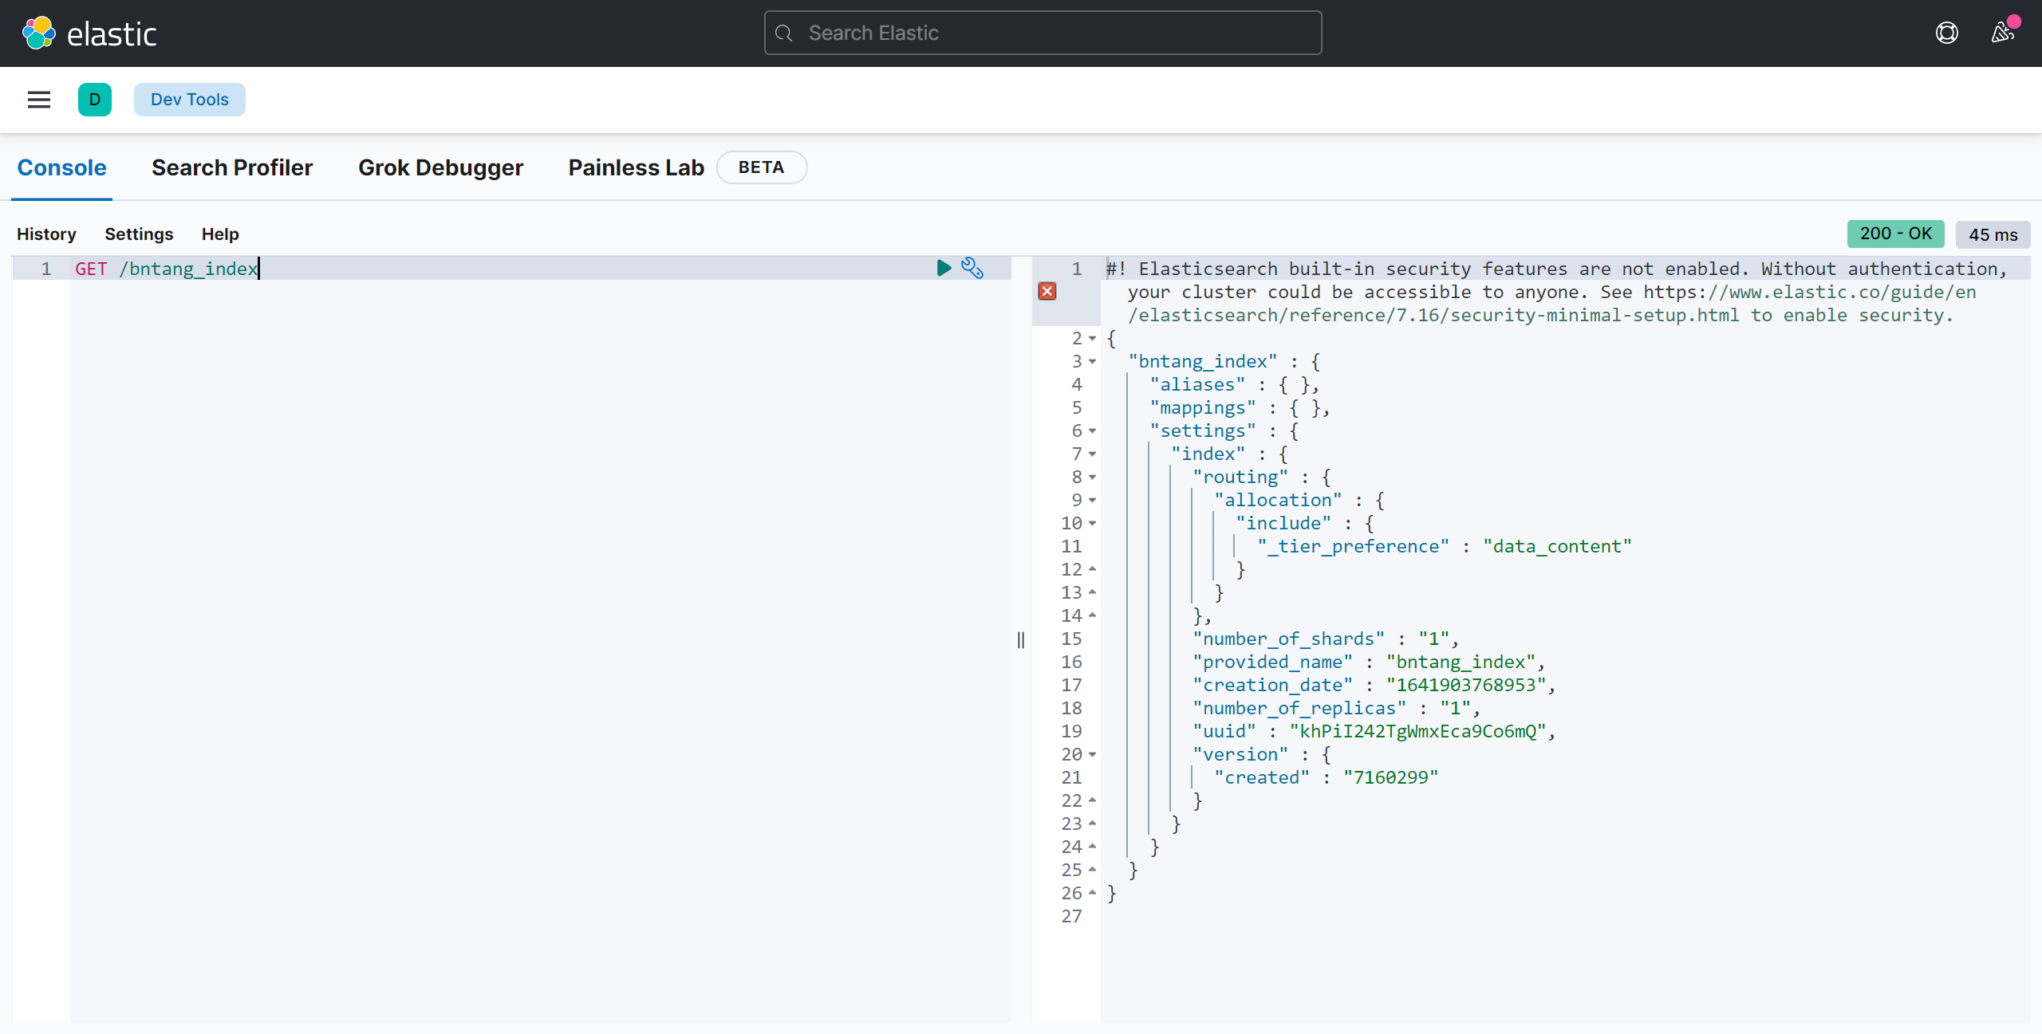Collapse the bntang_index fold on line 3
Screen dimensions: 2042x1034
pyautogui.click(x=1093, y=361)
